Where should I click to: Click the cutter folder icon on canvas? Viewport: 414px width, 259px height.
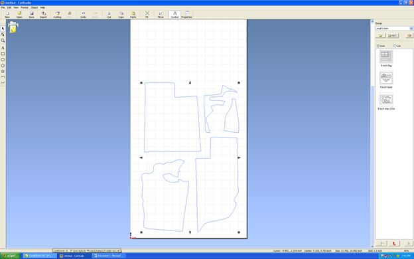(x=13, y=27)
